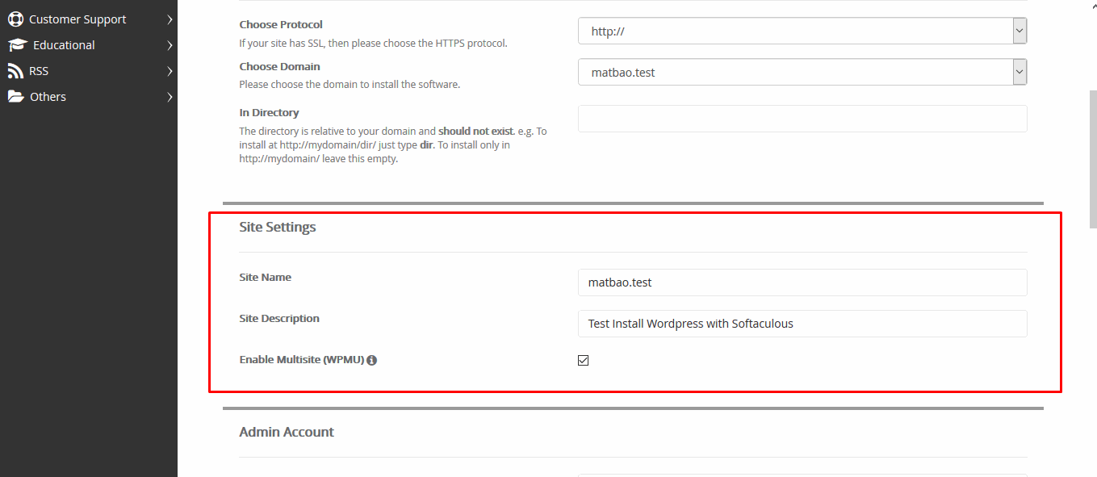1097x477 pixels.
Task: Click the Enable Multisite info icon
Action: click(x=372, y=360)
